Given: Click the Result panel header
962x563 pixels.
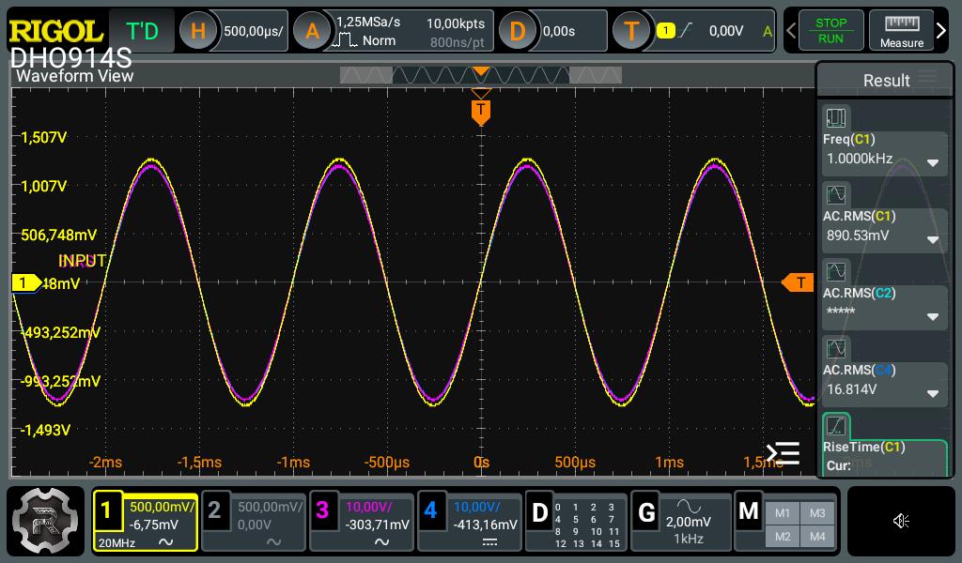Looking at the screenshot, I should [886, 81].
